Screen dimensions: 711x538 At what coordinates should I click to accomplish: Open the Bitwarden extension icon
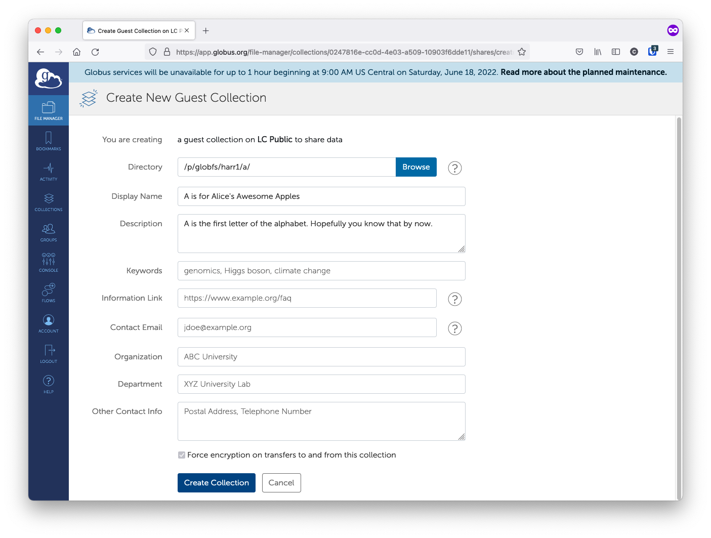(653, 51)
